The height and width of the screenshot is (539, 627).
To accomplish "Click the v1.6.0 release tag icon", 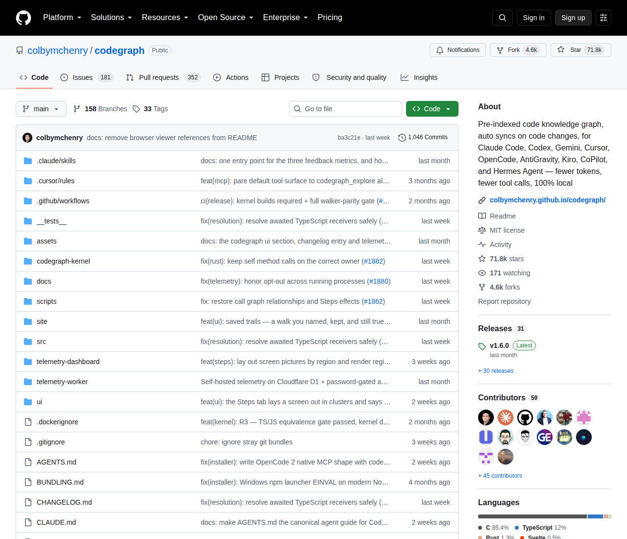I will (x=482, y=346).
